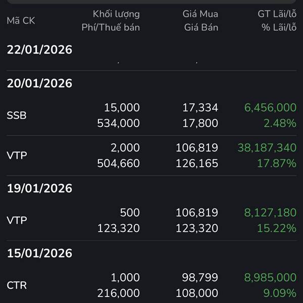Image resolution: width=303 pixels, height=303 pixels.
Task: Open VTP row with 2,000 volume
Action: coord(17,156)
